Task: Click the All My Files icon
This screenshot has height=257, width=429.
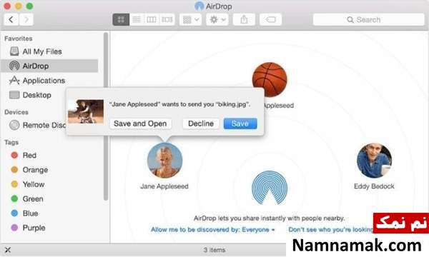Action: (x=14, y=51)
